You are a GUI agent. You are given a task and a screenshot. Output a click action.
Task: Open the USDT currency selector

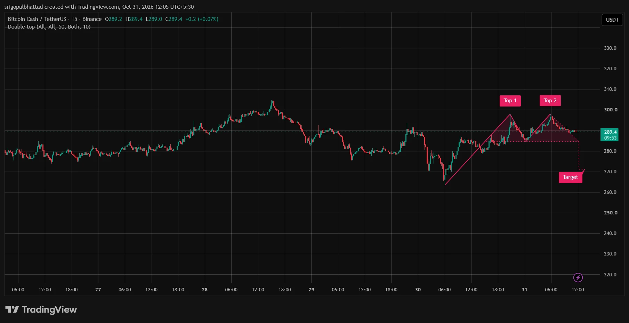[x=612, y=20]
